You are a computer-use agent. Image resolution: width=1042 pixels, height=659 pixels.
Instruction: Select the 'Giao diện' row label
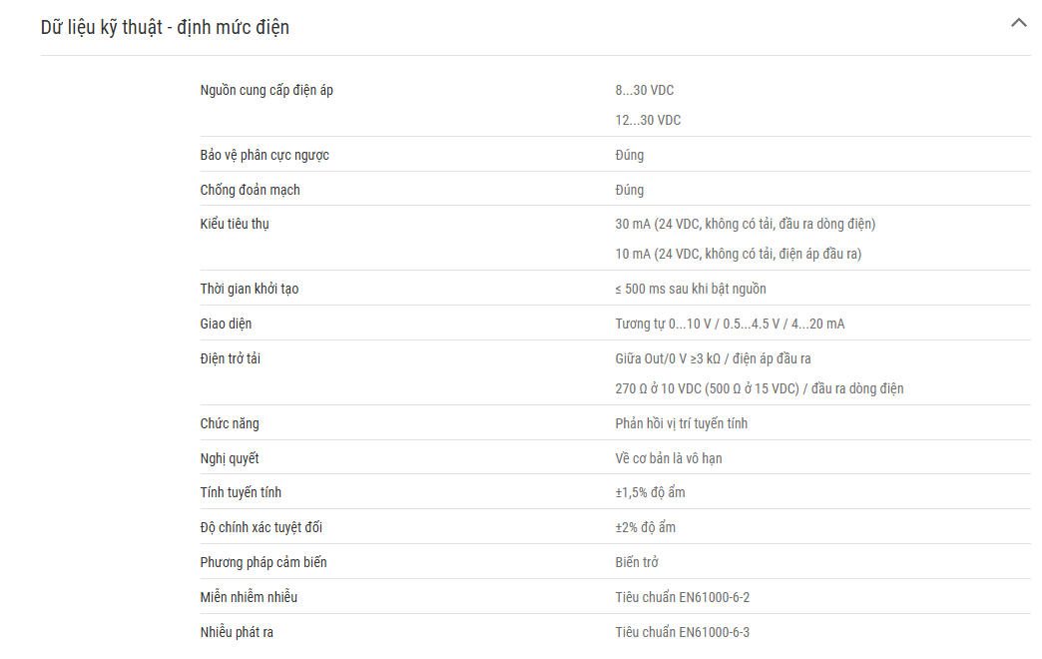click(226, 324)
